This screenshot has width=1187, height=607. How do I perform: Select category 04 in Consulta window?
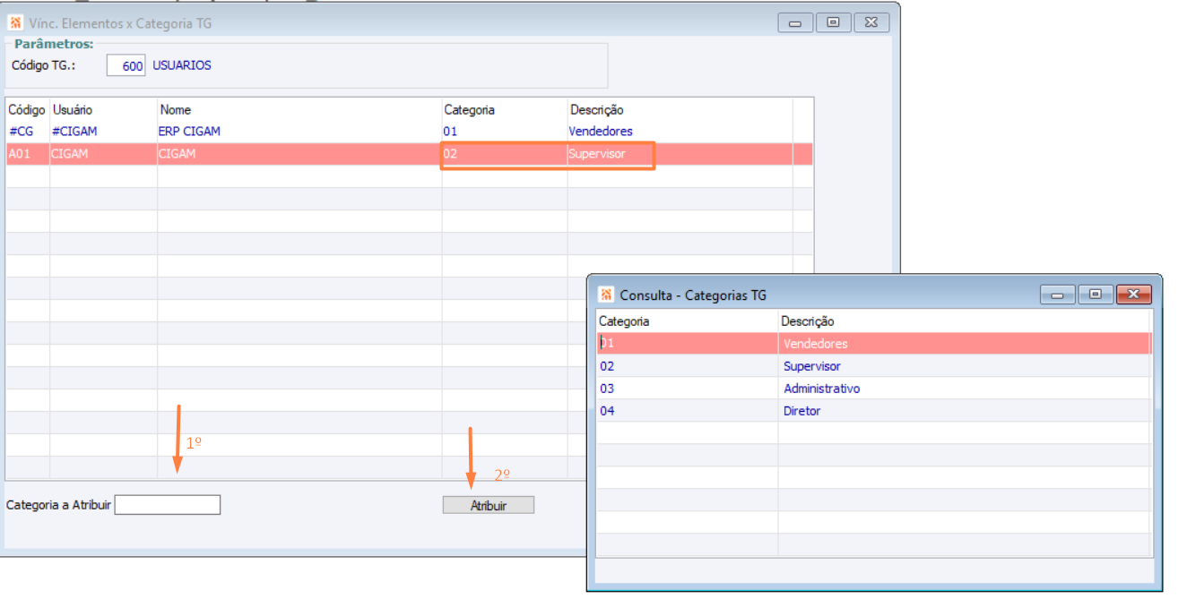point(607,411)
